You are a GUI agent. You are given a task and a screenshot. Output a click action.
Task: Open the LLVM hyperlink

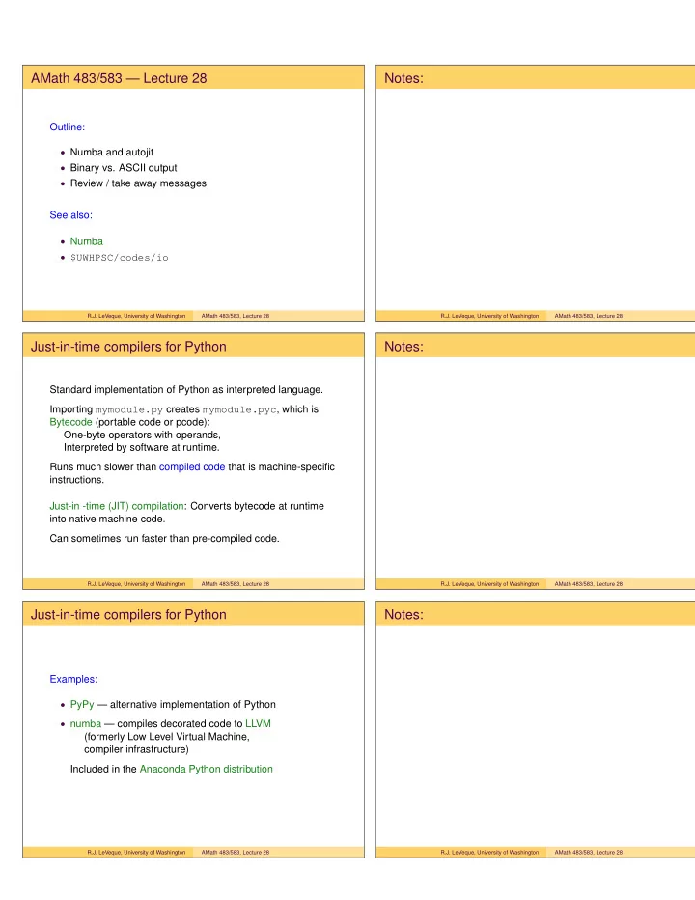click(x=259, y=724)
